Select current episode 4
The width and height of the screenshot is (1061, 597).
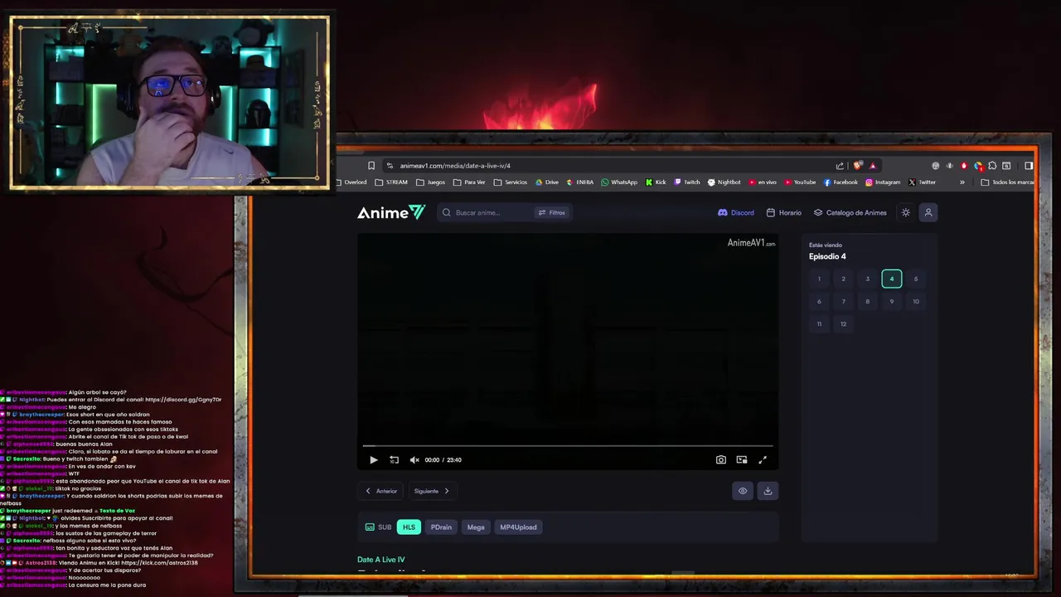[892, 279]
